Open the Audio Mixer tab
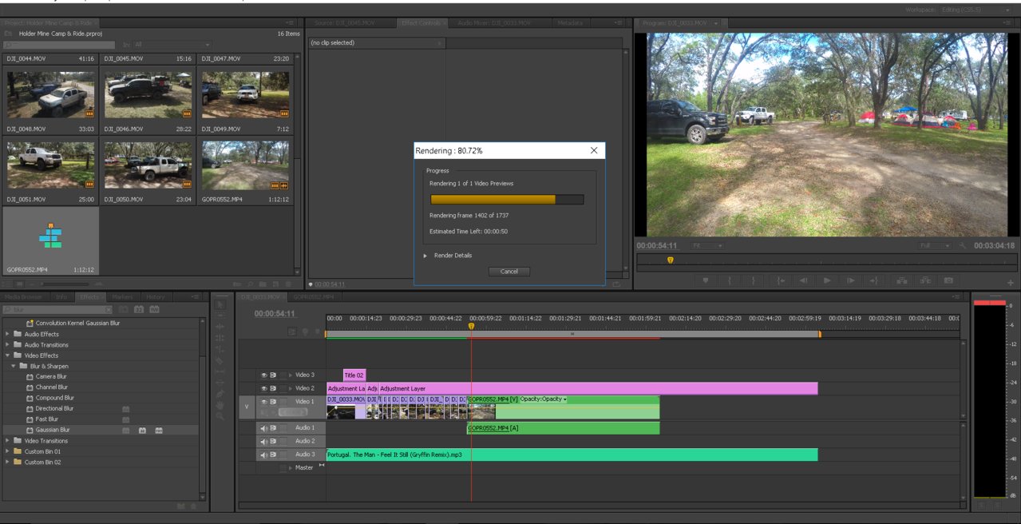Image resolution: width=1021 pixels, height=524 pixels. 495,23
